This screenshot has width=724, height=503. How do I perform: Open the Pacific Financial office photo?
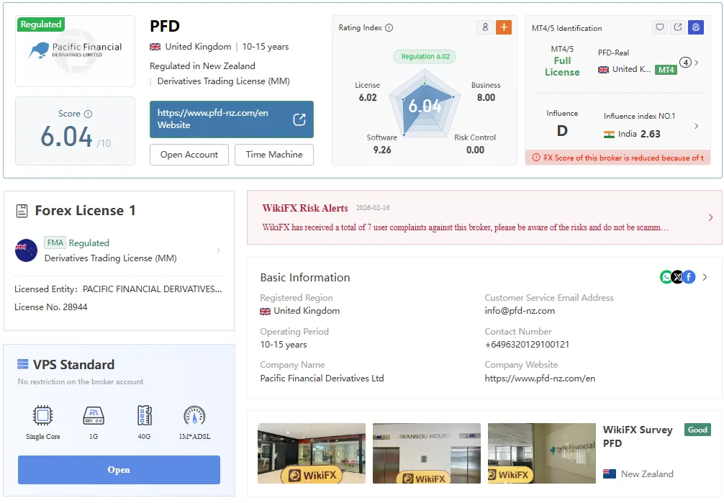tap(542, 453)
